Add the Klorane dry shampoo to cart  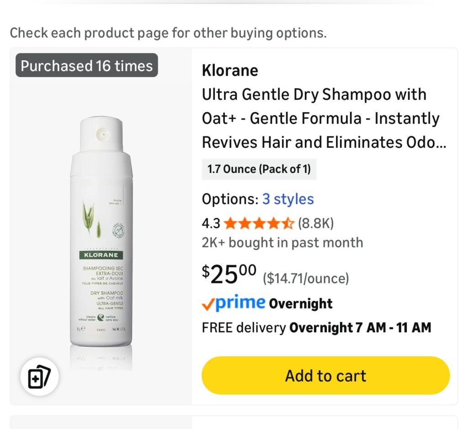coord(325,376)
